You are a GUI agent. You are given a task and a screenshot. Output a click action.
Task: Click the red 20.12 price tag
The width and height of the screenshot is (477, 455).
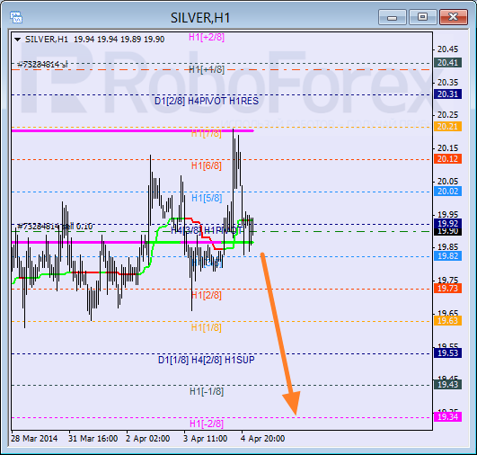(x=447, y=158)
